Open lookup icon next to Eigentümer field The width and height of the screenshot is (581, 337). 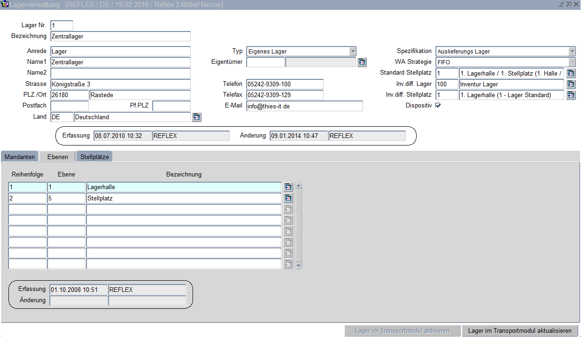click(x=362, y=62)
